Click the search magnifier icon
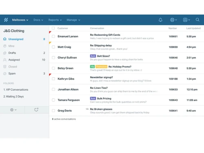This screenshot has height=153, width=204. click(x=197, y=20)
